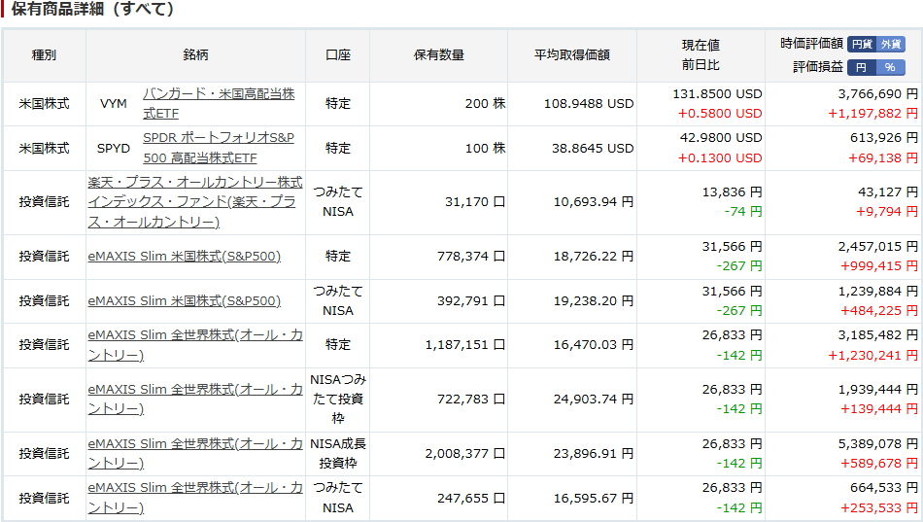Click average cost 108.9488 USD

[589, 104]
